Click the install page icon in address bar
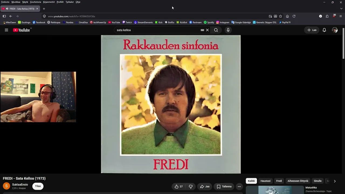The image size is (345, 194). point(275,16)
